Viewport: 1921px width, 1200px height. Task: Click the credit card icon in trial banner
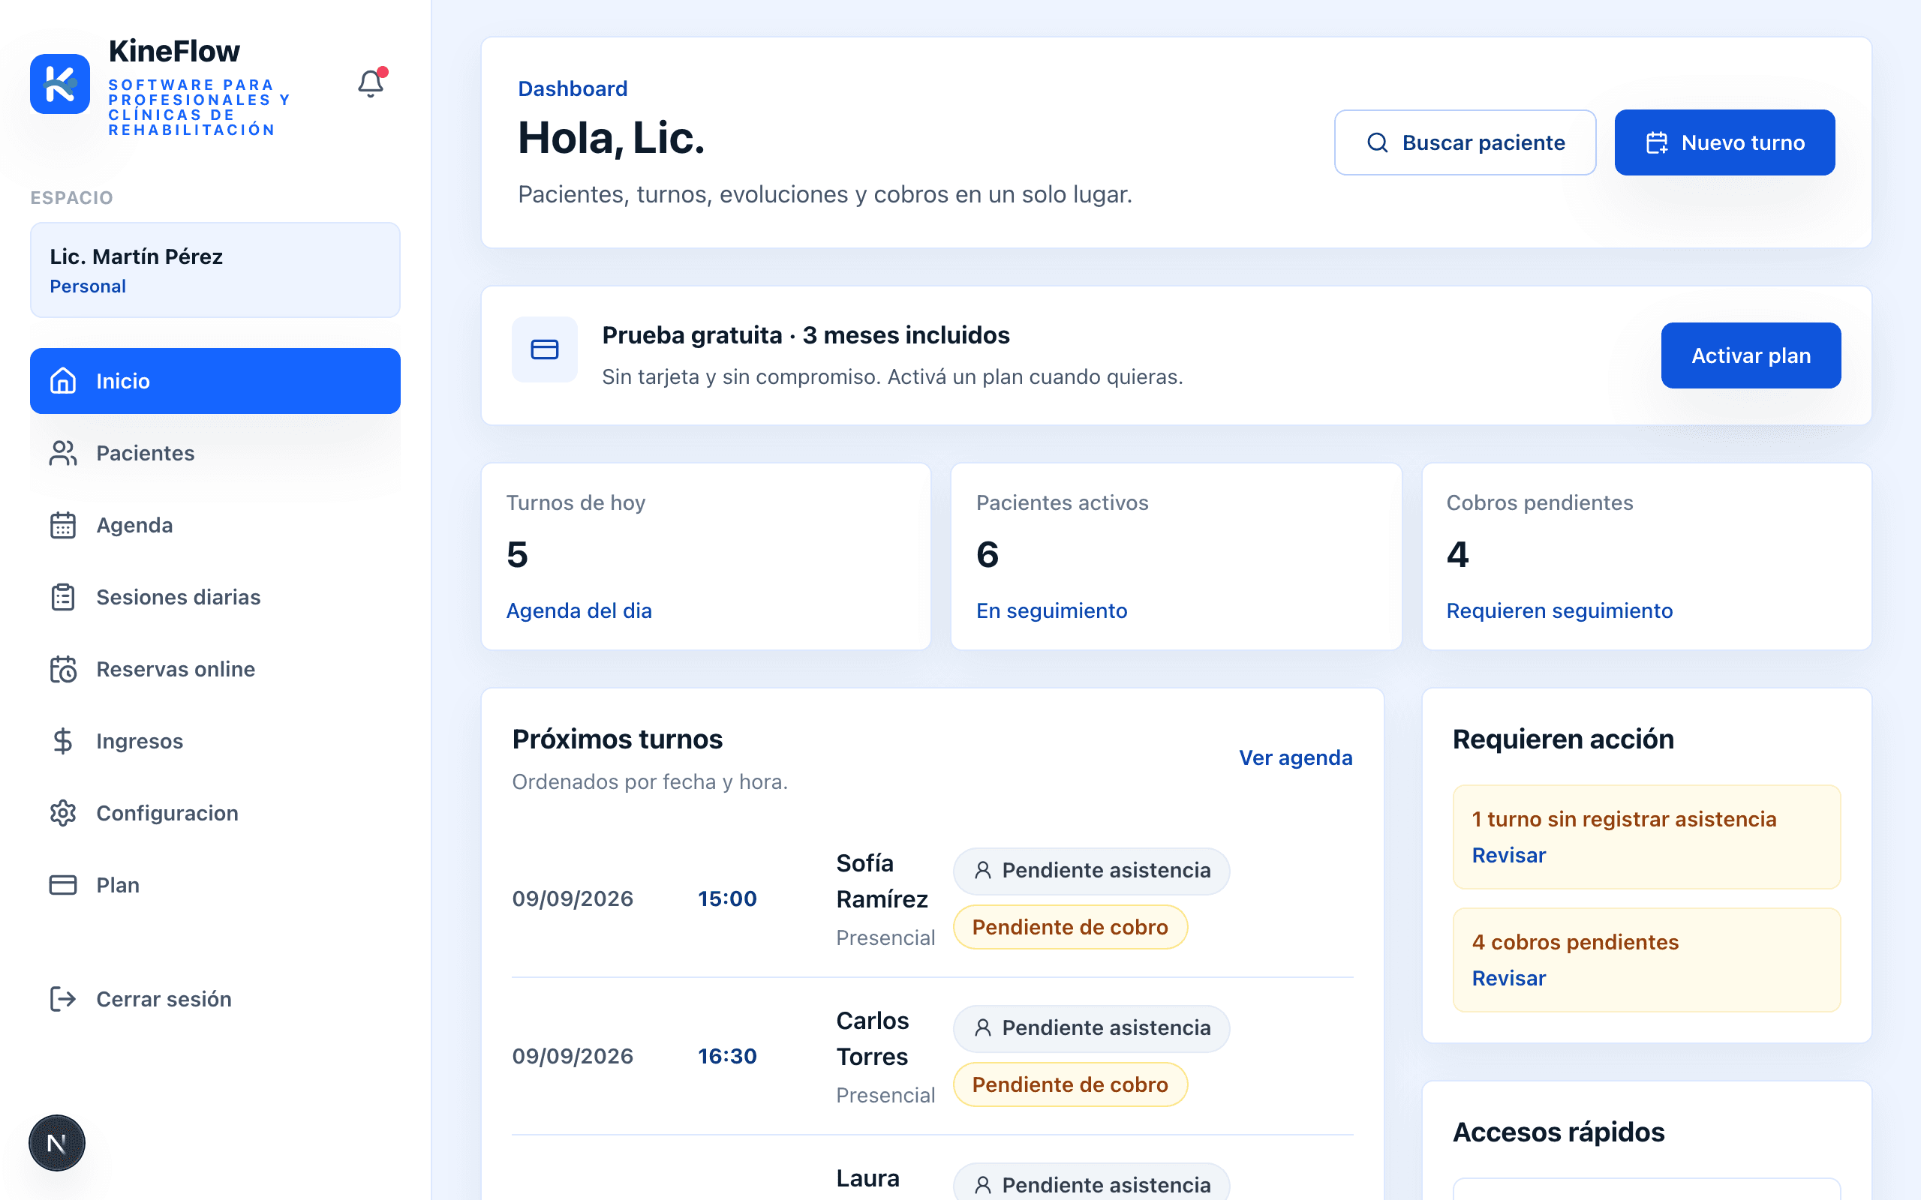[545, 349]
